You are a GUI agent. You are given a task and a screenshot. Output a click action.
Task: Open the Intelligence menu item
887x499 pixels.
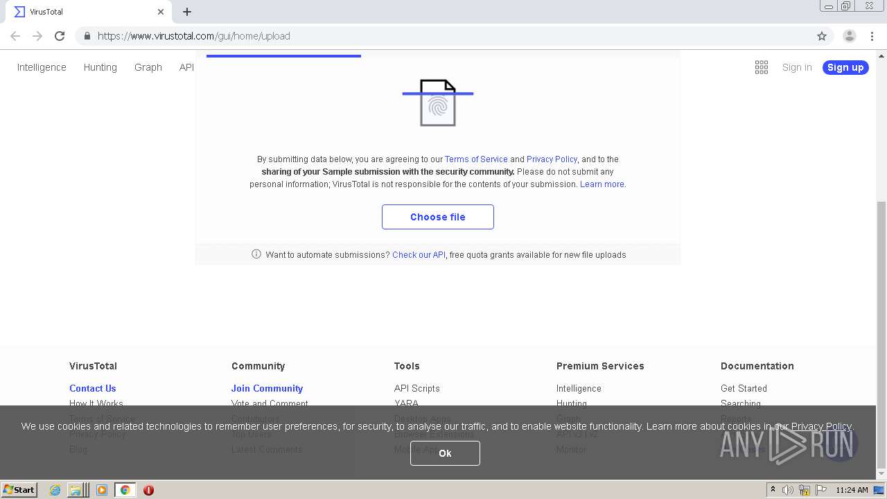point(42,67)
